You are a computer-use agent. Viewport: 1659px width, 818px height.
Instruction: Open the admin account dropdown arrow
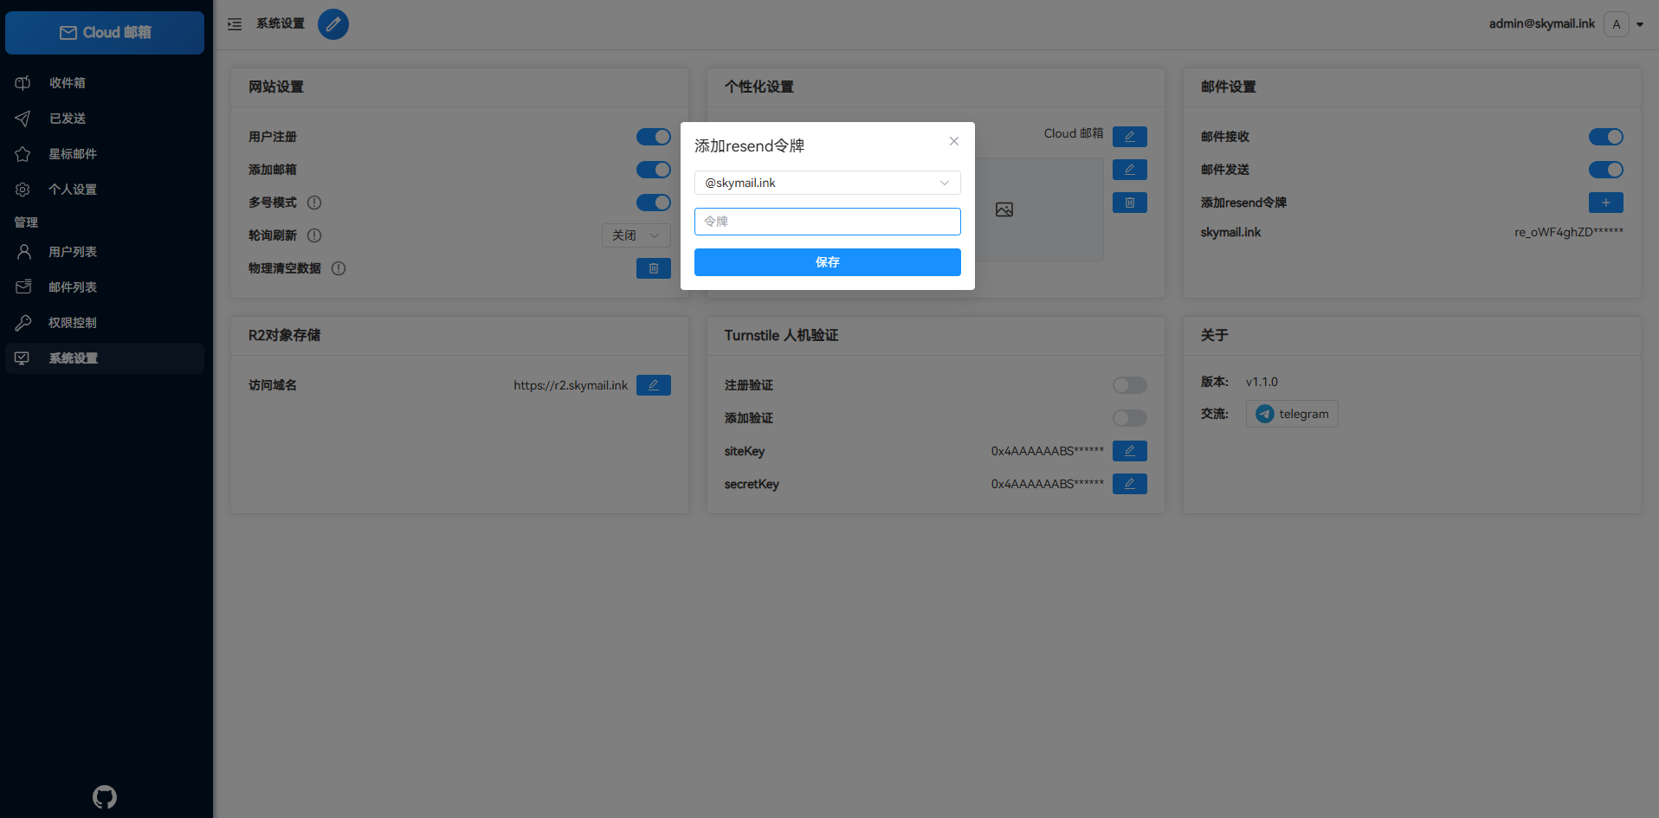tap(1640, 24)
